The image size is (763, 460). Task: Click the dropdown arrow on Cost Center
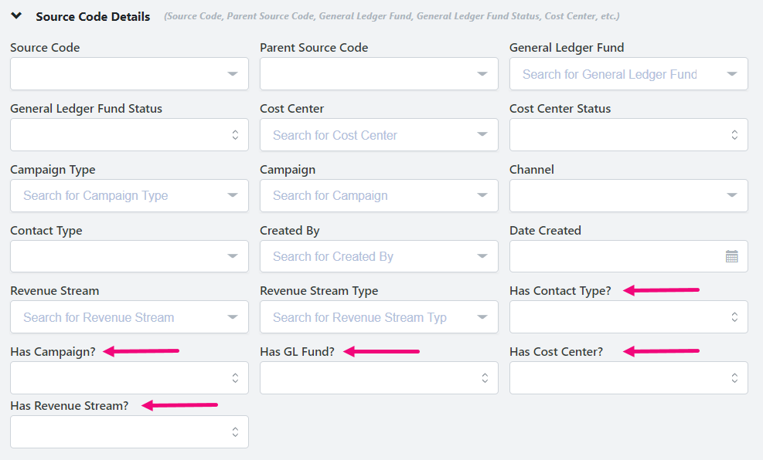482,134
